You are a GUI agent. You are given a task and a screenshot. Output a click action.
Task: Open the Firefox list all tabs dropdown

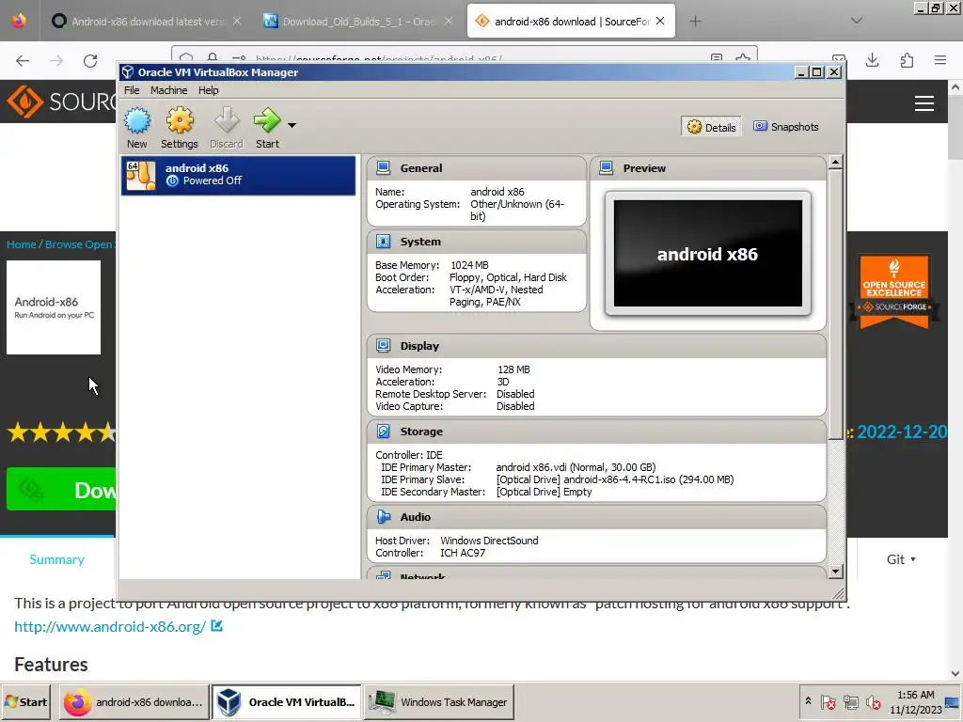[x=857, y=21]
